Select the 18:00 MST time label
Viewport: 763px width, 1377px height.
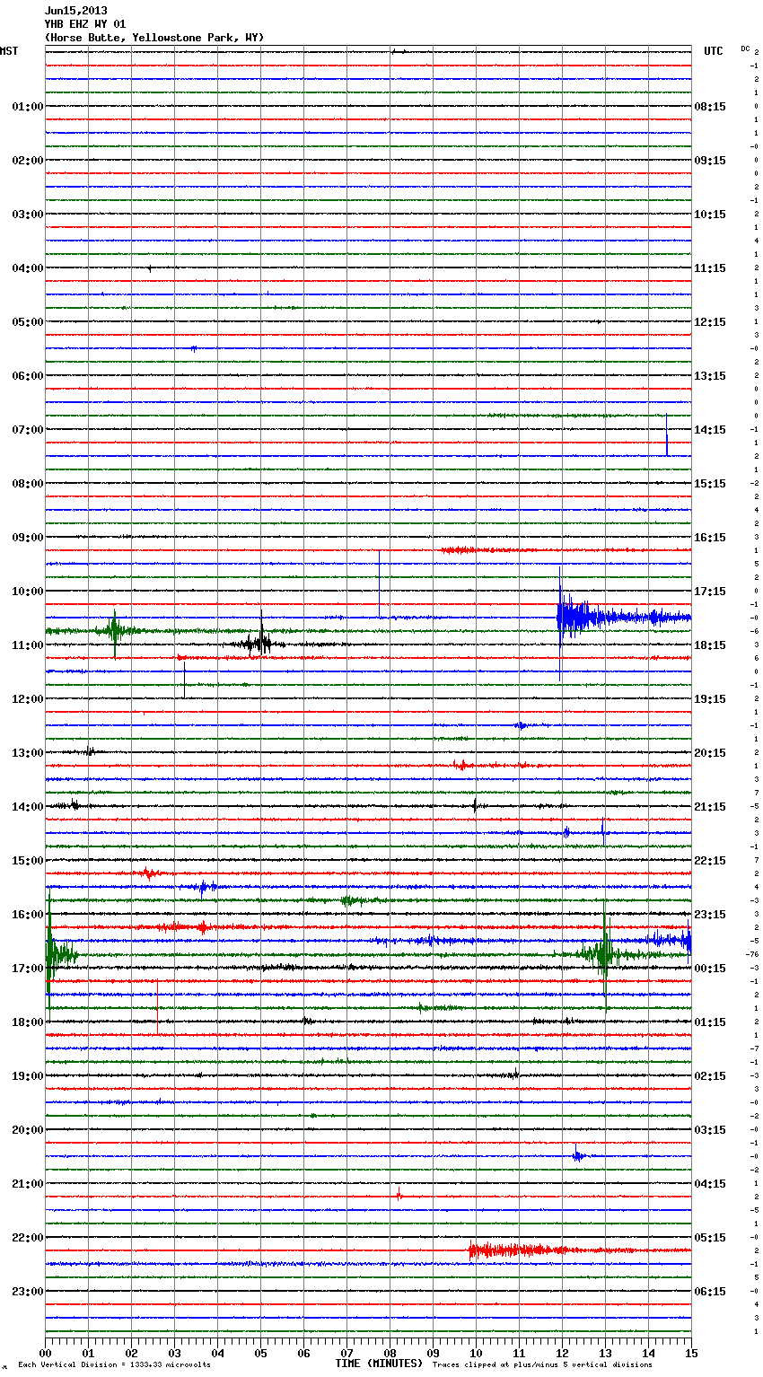point(27,1022)
